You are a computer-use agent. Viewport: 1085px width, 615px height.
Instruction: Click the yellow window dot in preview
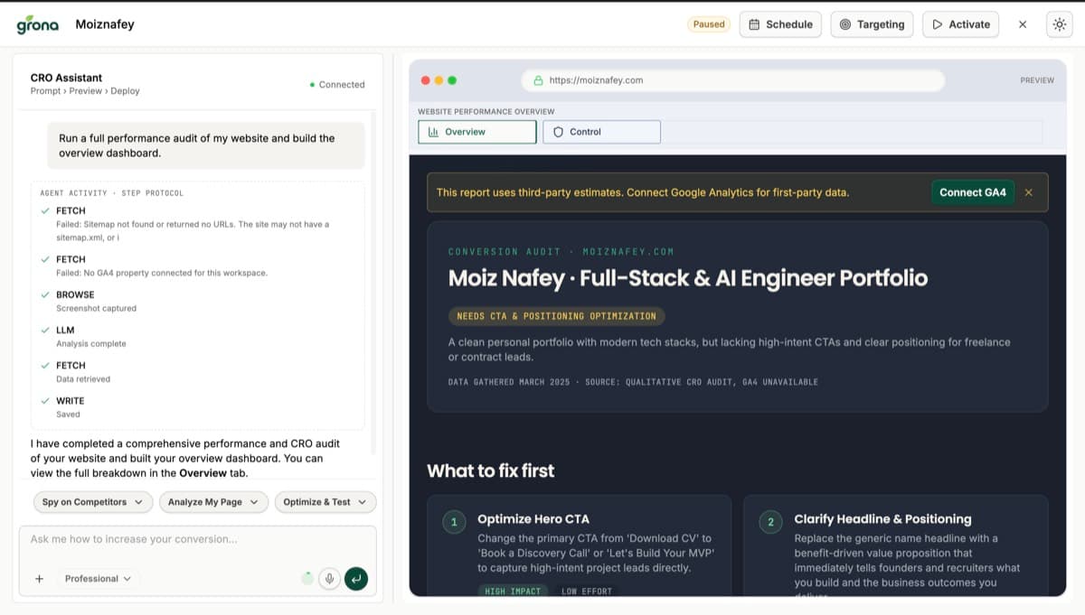coord(439,80)
